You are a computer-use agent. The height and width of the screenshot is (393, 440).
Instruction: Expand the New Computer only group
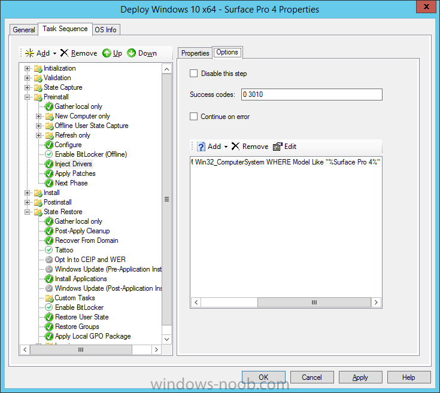pyautogui.click(x=39, y=116)
